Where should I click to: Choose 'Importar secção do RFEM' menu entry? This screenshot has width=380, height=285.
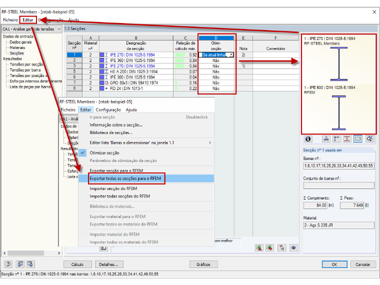click(113, 188)
